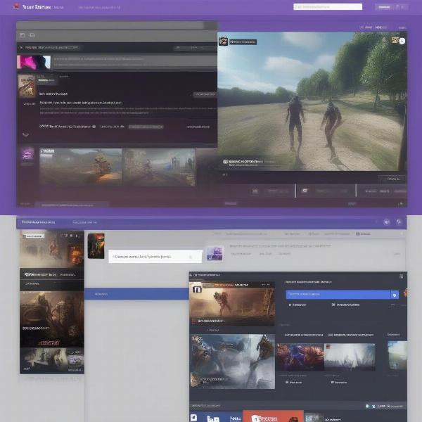Select the highlighted blue bar on the light page
Screen dimensions: 422x422
pos(136,294)
